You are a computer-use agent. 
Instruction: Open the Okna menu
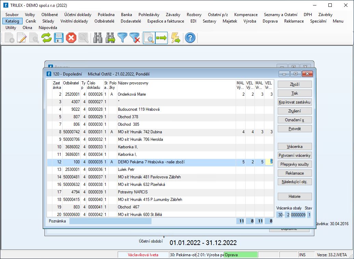tap(27, 28)
